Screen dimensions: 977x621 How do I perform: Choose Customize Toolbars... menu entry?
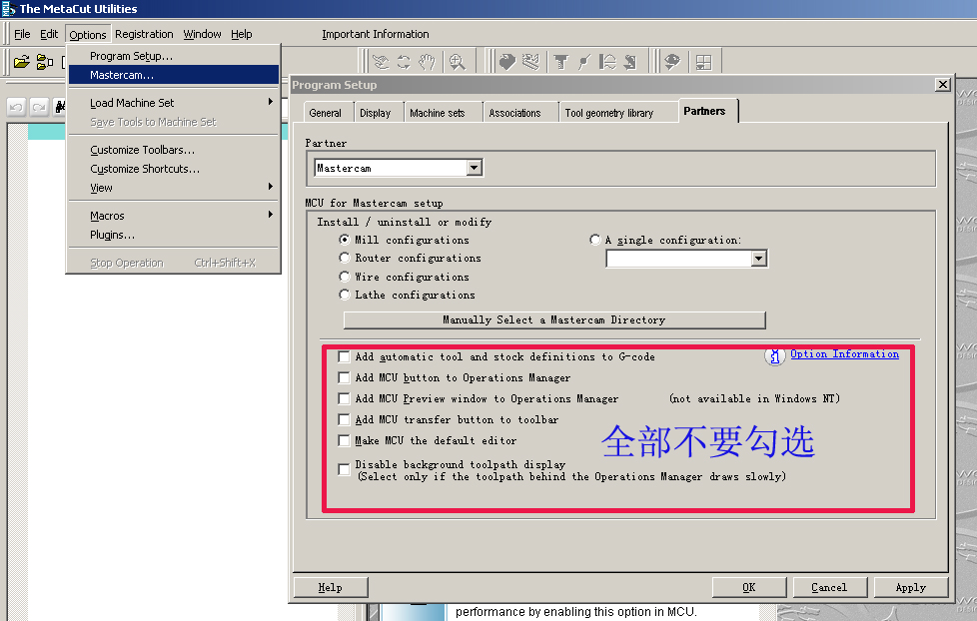pos(173,150)
